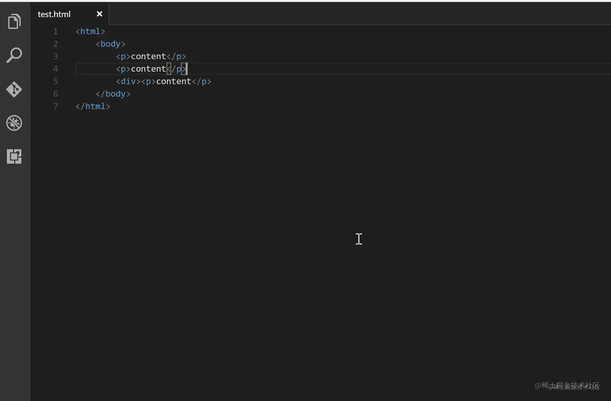Viewport: 611px width, 401px height.
Task: Click closing p tag on line 5
Action: 201,82
